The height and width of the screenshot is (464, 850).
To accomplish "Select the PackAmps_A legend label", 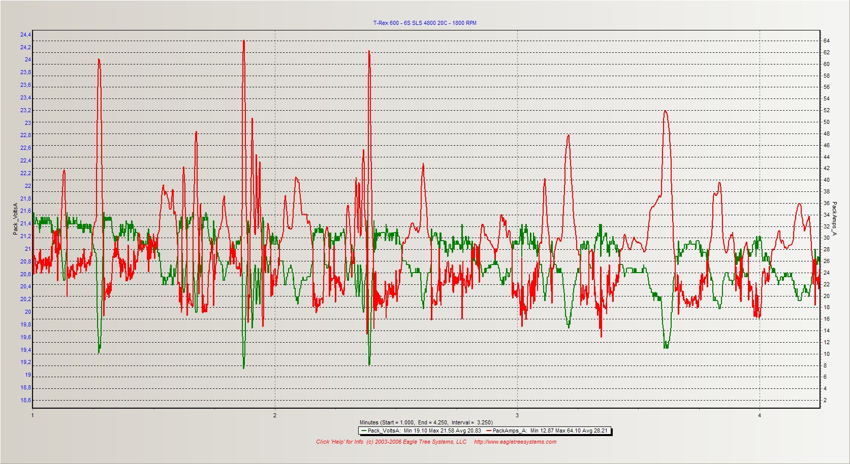I will click(x=550, y=430).
